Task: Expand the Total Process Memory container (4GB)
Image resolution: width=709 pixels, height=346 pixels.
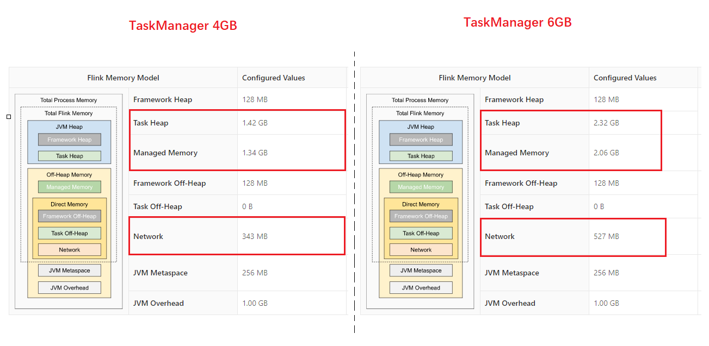Action: 69,100
